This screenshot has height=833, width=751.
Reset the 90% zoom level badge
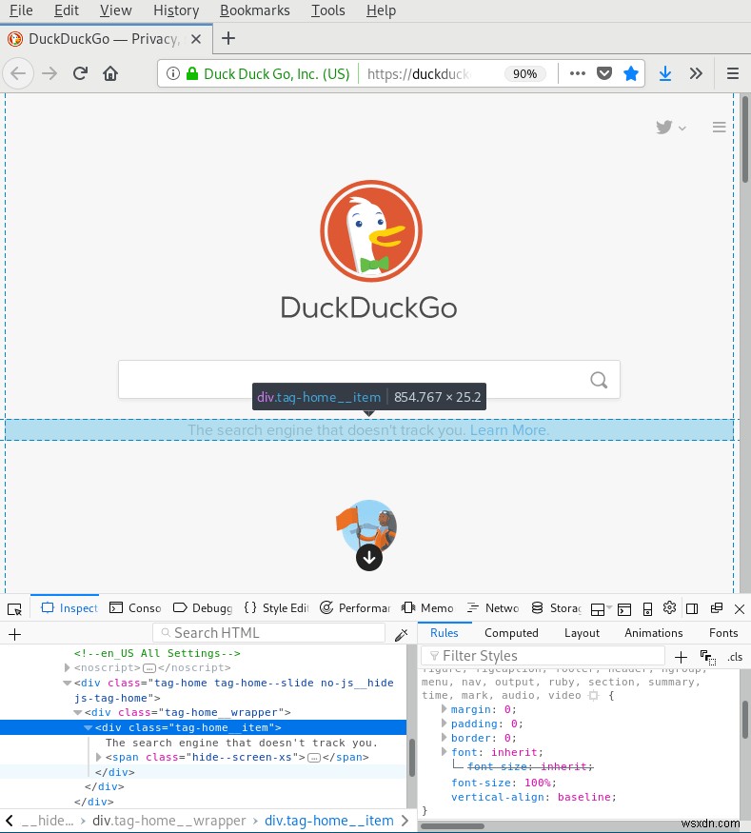coord(524,74)
